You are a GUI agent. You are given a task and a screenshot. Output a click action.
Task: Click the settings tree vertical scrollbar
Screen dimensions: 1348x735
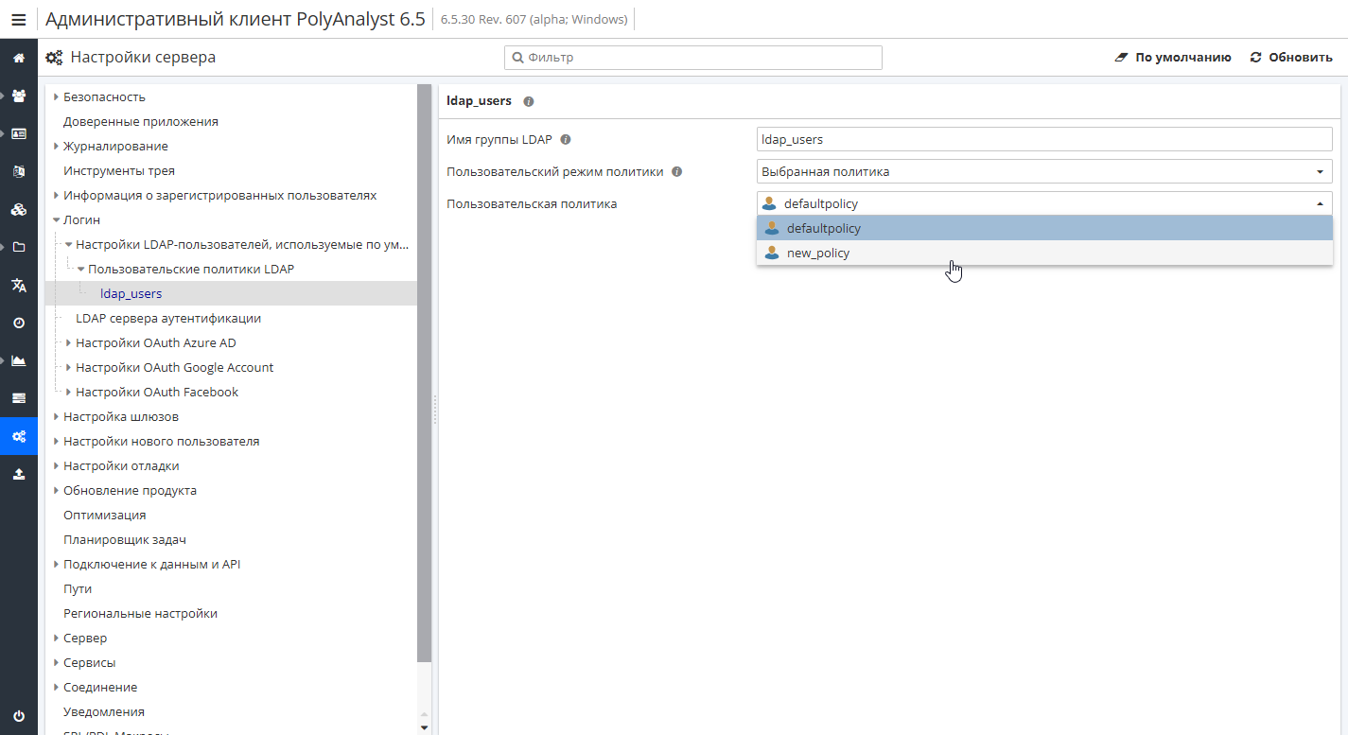(x=424, y=374)
